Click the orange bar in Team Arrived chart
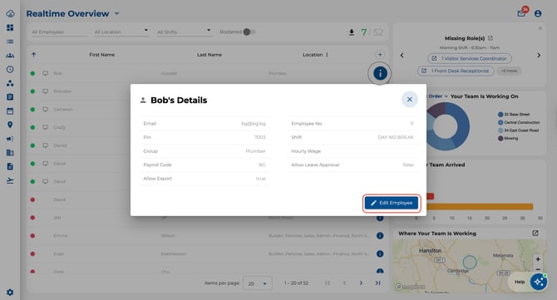The height and width of the screenshot is (300, 557). click(x=480, y=207)
